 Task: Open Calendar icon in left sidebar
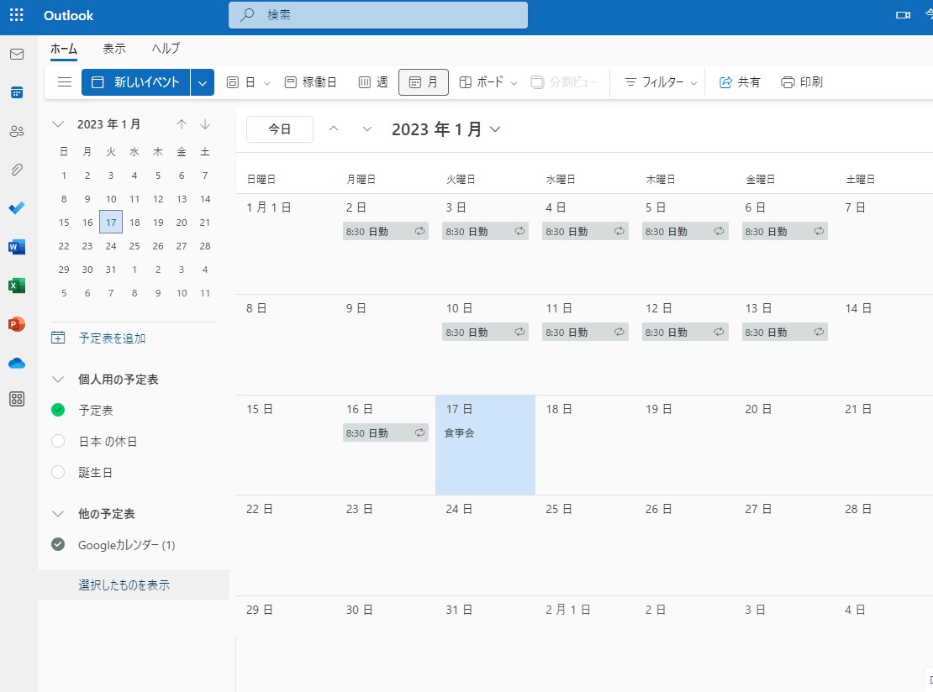tap(17, 92)
